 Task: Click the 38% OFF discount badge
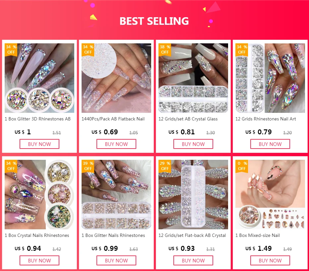tap(165, 50)
